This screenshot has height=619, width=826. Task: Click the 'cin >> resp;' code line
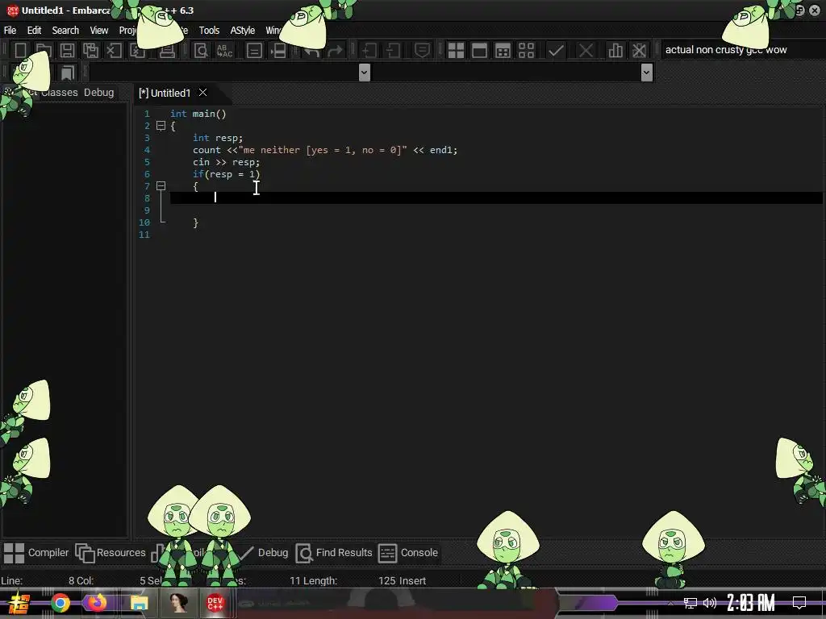pyautogui.click(x=226, y=162)
